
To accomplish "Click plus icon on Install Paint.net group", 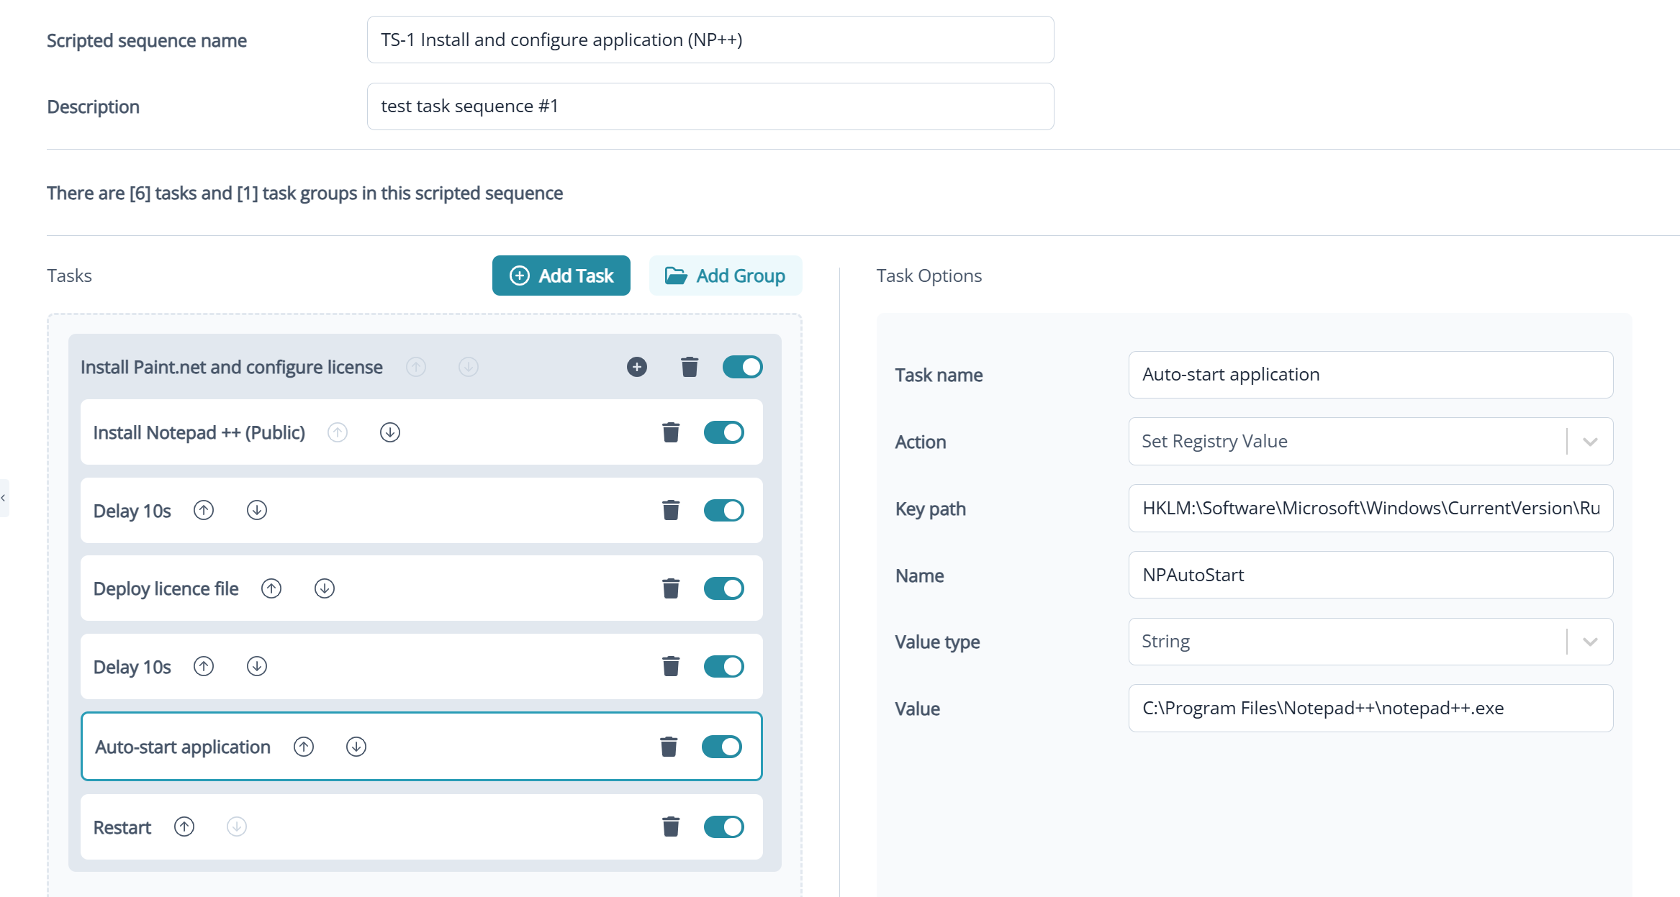I will pos(636,367).
